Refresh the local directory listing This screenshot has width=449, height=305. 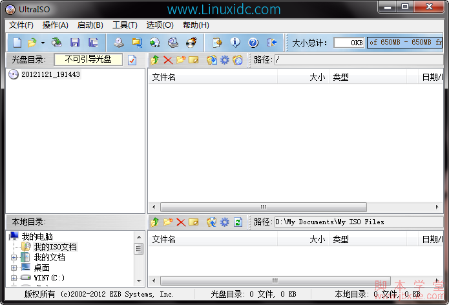tap(238, 222)
